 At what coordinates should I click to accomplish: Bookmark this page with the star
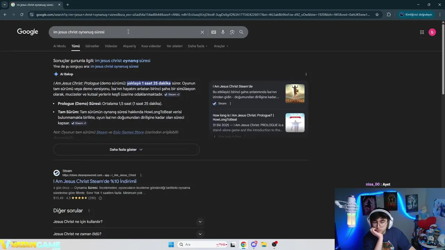(377, 15)
